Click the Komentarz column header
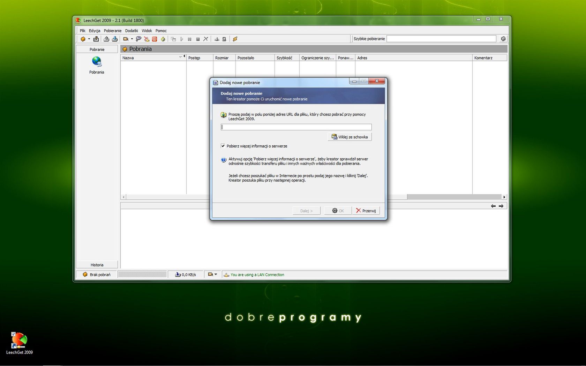 point(490,58)
